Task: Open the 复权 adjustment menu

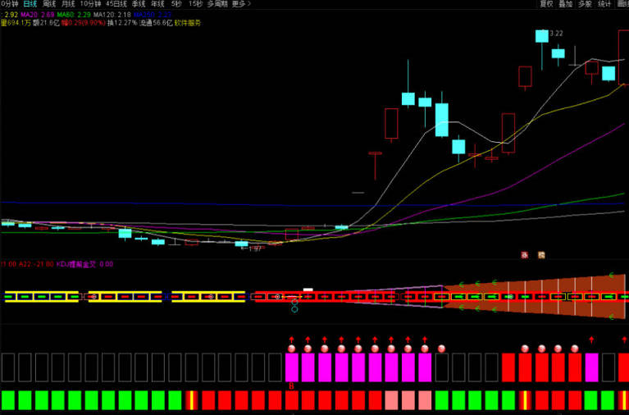Action: (x=546, y=4)
